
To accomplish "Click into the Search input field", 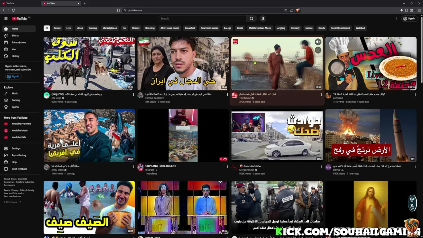I will pyautogui.click(x=202, y=19).
